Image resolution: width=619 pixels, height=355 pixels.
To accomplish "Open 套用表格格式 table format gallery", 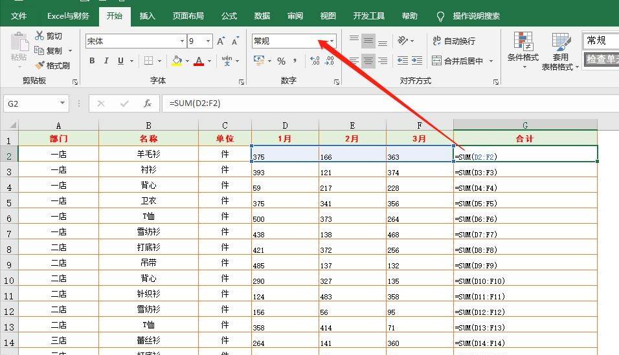I will (560, 52).
